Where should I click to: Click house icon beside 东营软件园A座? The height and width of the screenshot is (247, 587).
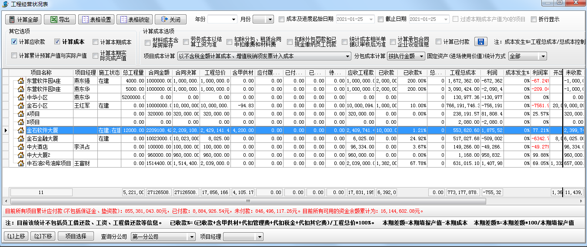click(20, 81)
